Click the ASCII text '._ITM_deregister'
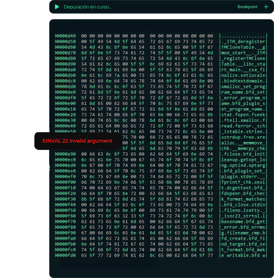This screenshot has height=278, width=274. click(244, 42)
